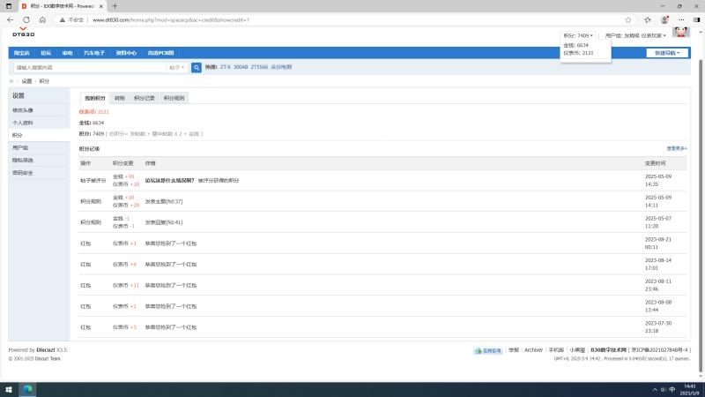Click the user avatar at top right
This screenshot has height=397, width=705.
[x=680, y=33]
